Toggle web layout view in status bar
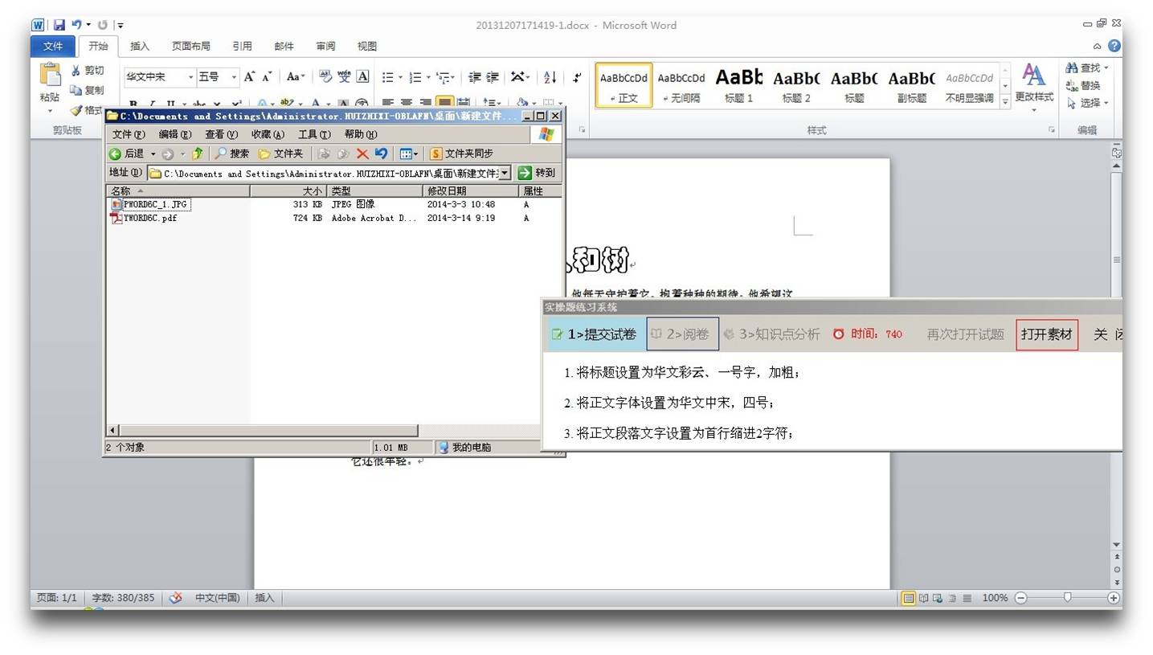The image size is (1153, 655). [938, 598]
